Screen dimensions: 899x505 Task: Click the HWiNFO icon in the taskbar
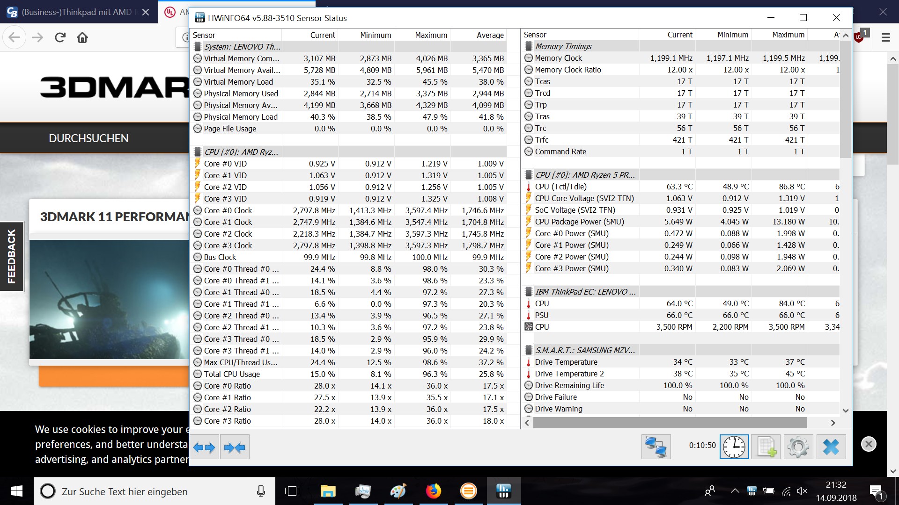coord(503,491)
